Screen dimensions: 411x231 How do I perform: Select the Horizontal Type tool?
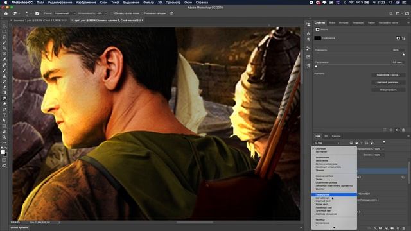[x=4, y=115]
